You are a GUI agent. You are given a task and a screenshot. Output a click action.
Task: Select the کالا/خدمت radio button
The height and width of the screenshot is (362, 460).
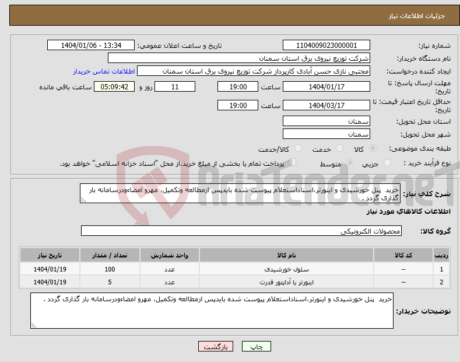click(x=298, y=148)
